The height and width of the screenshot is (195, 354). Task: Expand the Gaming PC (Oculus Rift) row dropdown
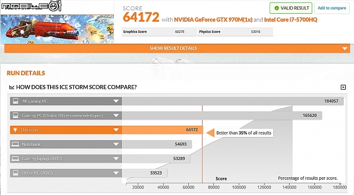click(x=116, y=115)
